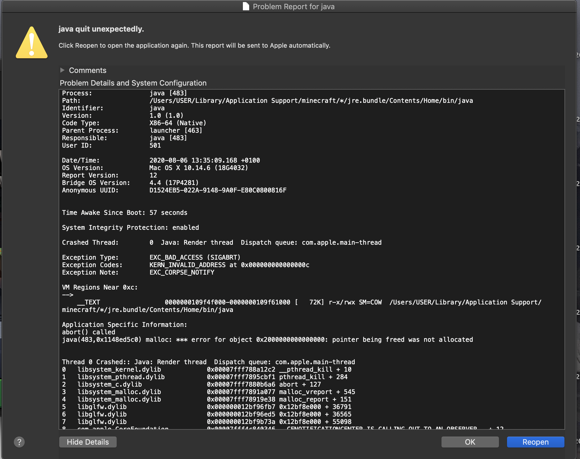Click the Comments section label
This screenshot has height=459, width=580.
pyautogui.click(x=88, y=70)
